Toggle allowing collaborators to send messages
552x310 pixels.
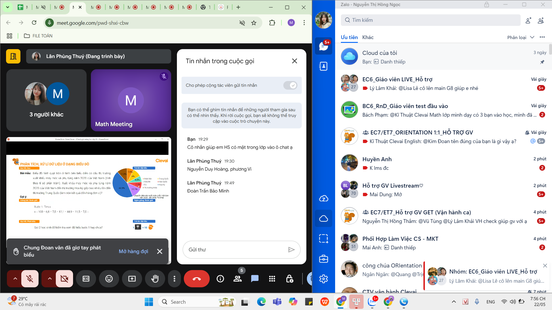coord(290,85)
